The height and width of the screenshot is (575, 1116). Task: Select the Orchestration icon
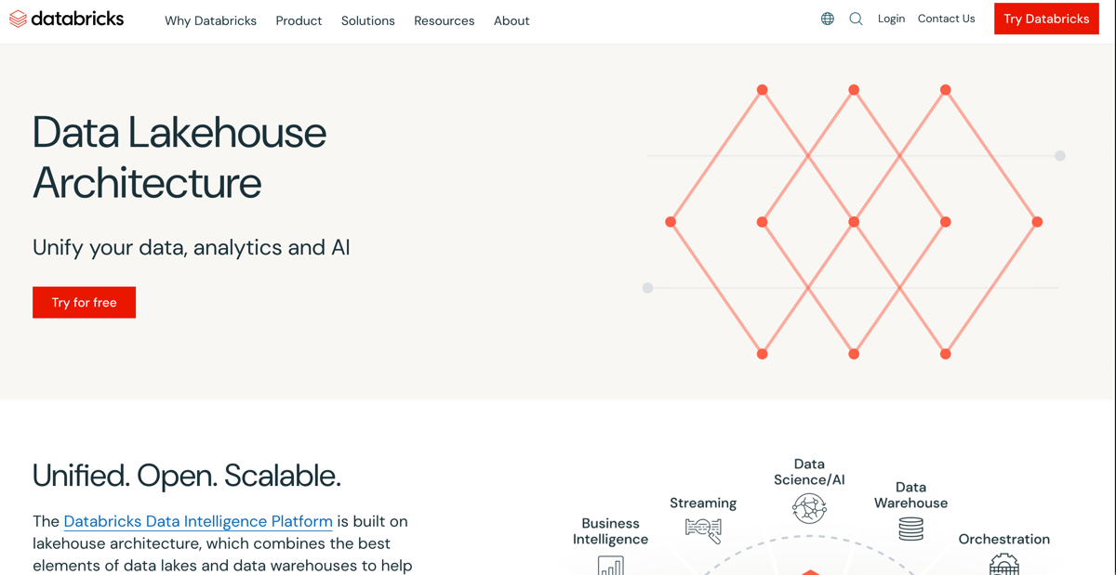click(x=1004, y=565)
